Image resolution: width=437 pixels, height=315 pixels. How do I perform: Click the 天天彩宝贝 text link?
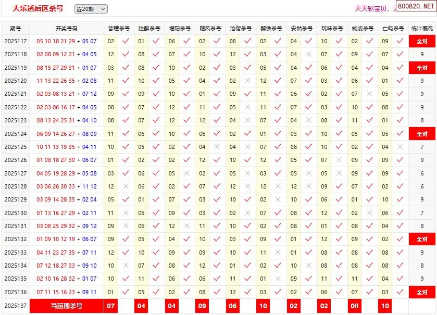[x=371, y=9]
